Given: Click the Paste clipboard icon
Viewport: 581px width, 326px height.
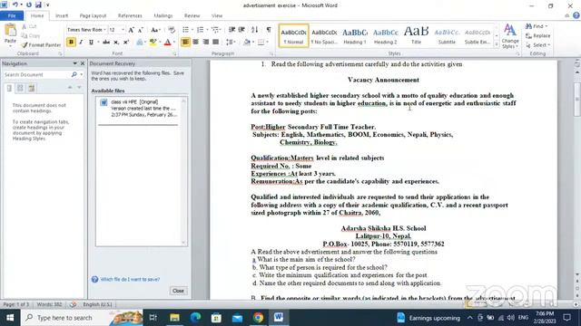Looking at the screenshot, I should (10, 31).
